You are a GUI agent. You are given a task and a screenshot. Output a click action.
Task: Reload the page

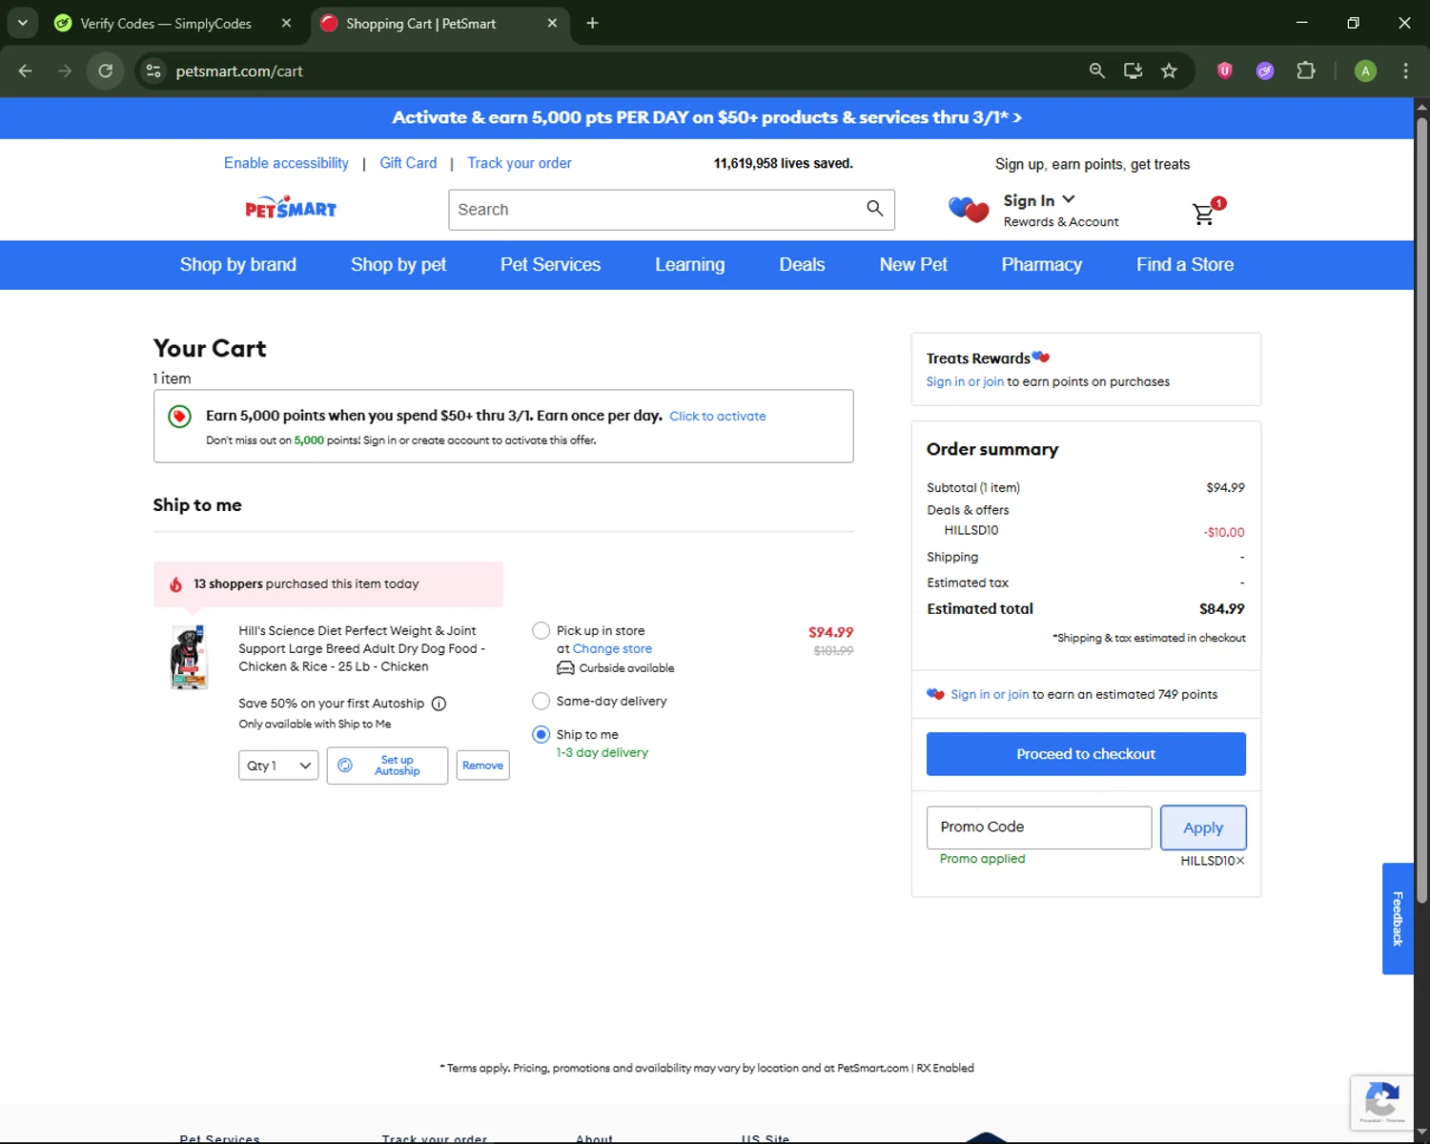point(106,71)
